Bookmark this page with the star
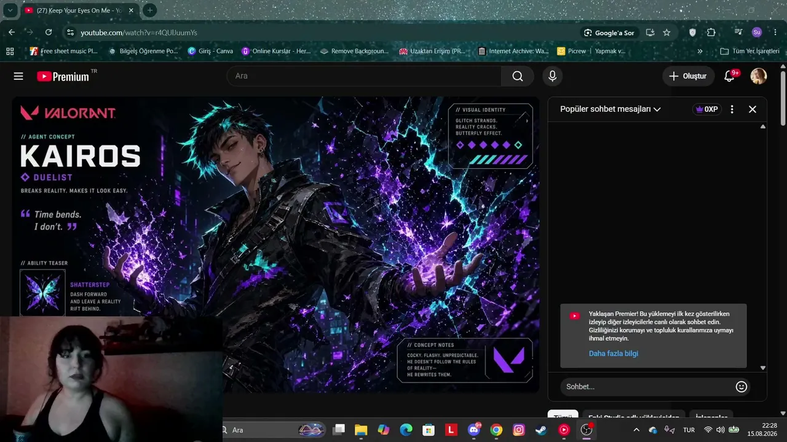Image resolution: width=787 pixels, height=442 pixels. [x=666, y=33]
